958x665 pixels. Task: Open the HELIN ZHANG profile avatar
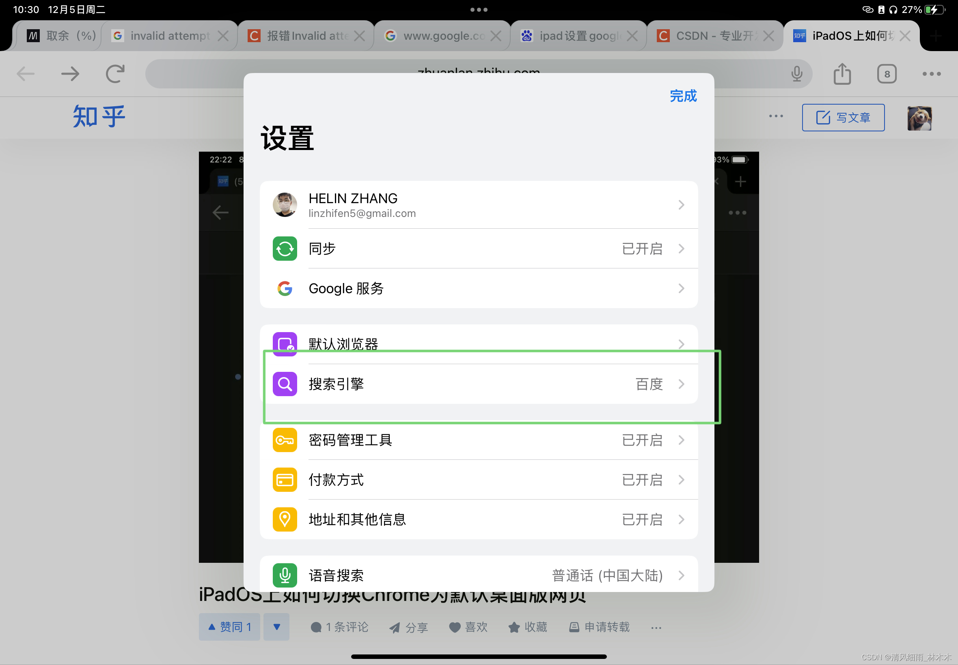[285, 205]
